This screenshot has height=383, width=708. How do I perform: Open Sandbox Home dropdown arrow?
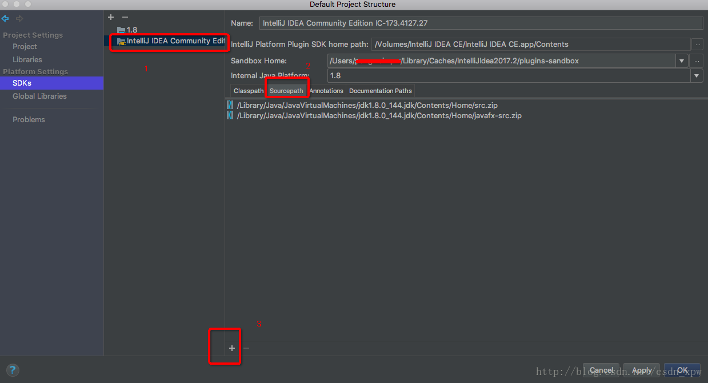(x=682, y=61)
